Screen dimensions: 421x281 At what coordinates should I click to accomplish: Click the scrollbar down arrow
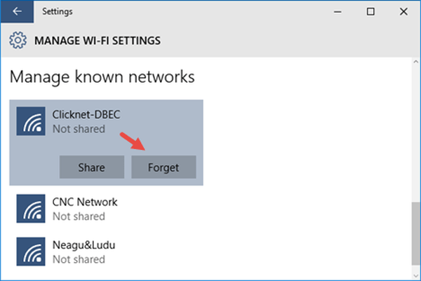[416, 275]
